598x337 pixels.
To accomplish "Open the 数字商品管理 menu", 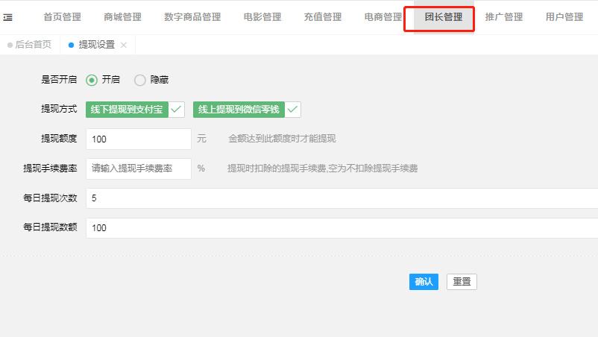I will 192,17.
